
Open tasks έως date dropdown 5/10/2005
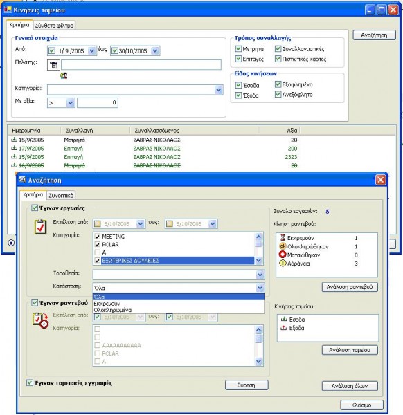[x=213, y=224]
